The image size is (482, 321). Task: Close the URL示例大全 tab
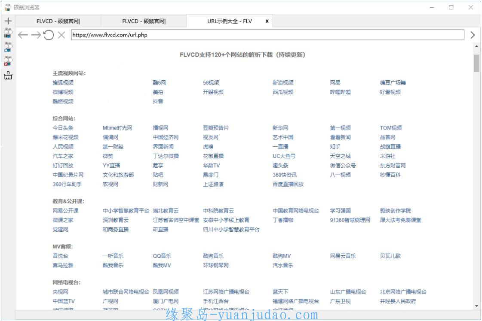coord(267,21)
